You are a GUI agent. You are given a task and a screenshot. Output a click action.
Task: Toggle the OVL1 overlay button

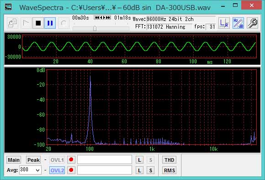pos(57,160)
